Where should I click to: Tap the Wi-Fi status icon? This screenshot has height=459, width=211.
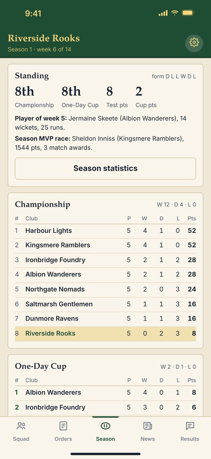175,13
